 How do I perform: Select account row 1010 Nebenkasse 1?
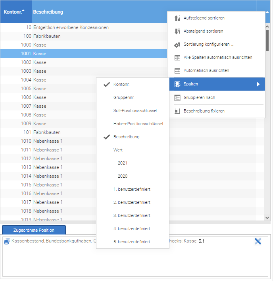point(48,141)
